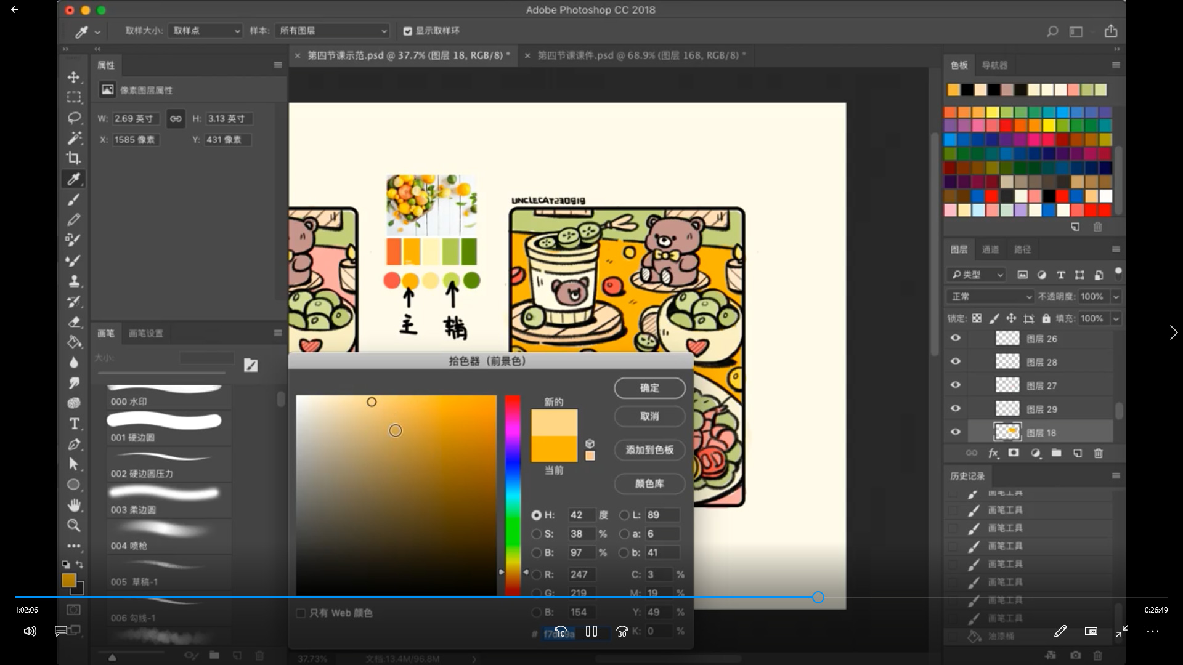Open the Layers panel menu
The image size is (1183, 665).
pos(1116,249)
